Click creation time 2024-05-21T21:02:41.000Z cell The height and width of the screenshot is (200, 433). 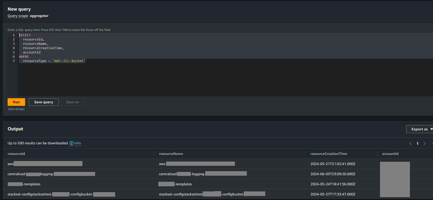point(333,164)
